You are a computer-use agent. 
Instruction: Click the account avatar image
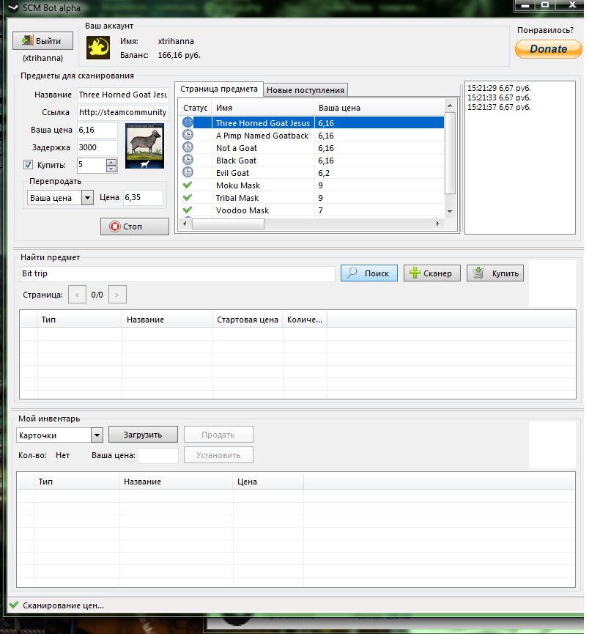(x=98, y=48)
